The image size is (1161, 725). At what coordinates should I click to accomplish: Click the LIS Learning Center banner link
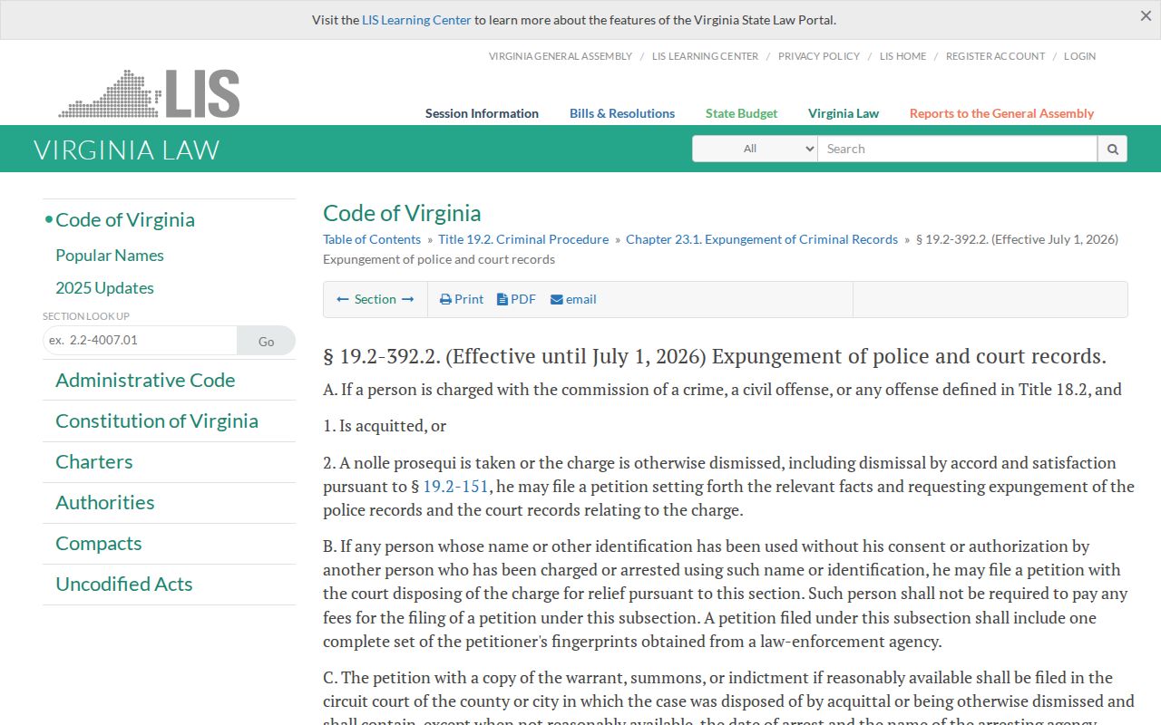click(416, 20)
